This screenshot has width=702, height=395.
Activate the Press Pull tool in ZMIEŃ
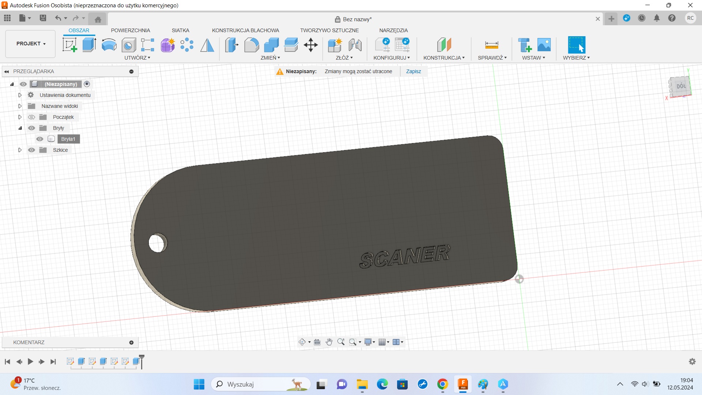[231, 45]
